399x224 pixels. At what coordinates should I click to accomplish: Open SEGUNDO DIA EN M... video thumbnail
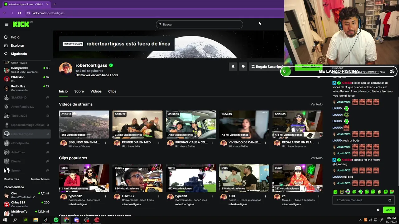pos(84,124)
